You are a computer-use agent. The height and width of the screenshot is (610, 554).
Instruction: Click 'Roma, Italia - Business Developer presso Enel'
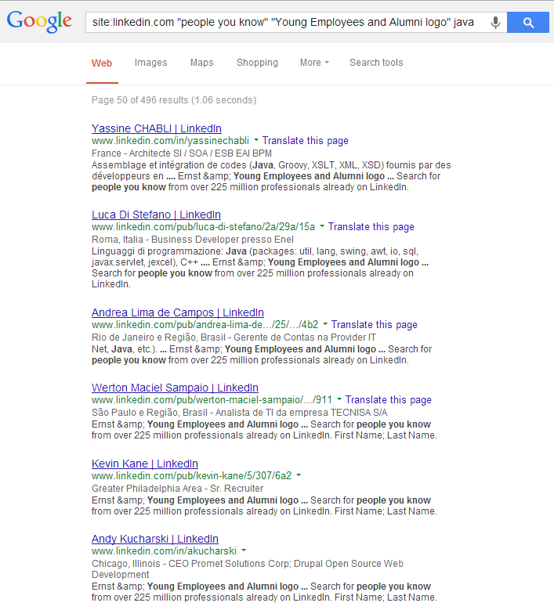192,240
